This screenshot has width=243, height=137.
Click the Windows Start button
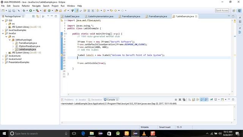[4, 134]
